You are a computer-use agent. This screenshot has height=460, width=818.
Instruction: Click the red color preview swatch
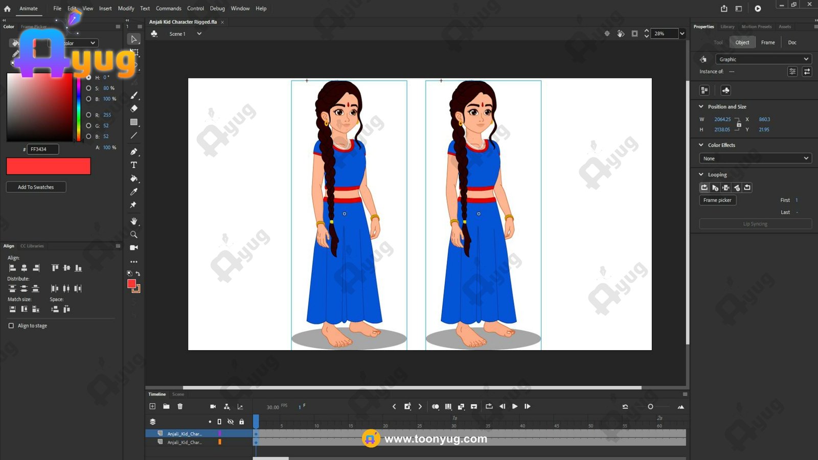click(x=49, y=166)
